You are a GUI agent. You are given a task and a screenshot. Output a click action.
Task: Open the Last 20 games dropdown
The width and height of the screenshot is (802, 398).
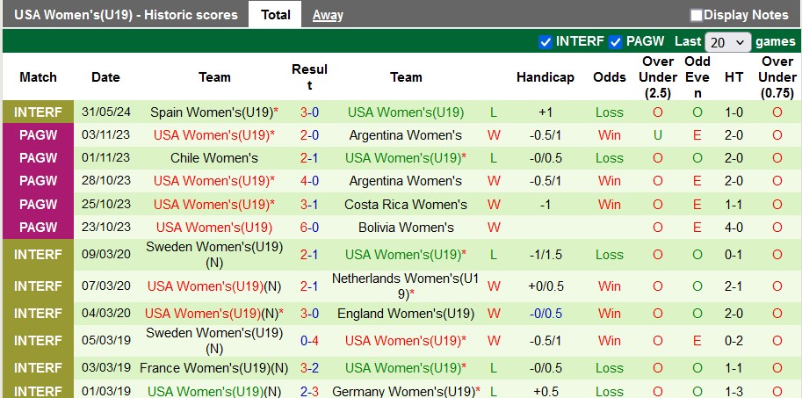tap(727, 42)
